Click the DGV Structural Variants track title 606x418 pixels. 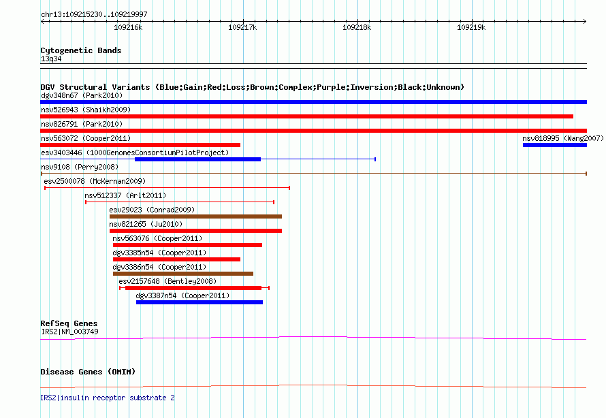[x=253, y=87]
